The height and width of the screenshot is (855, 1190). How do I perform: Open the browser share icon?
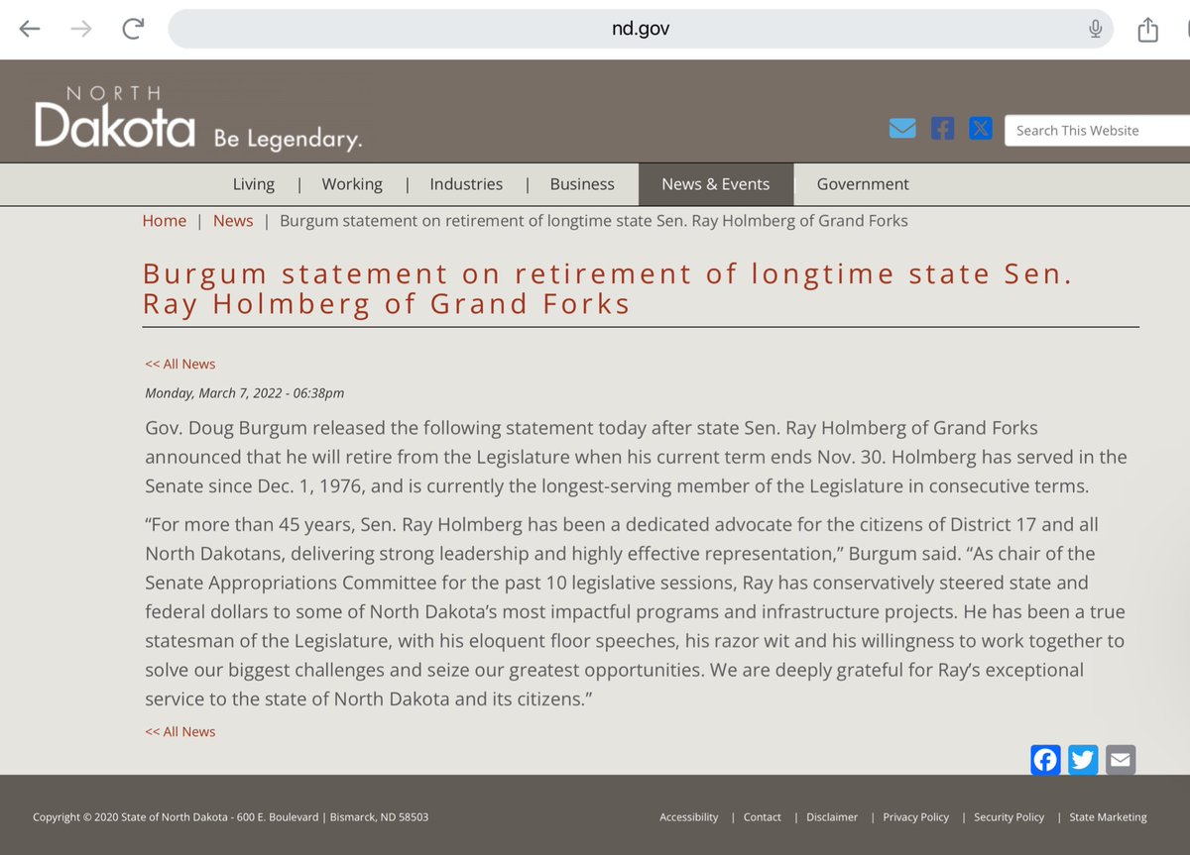[x=1147, y=30]
